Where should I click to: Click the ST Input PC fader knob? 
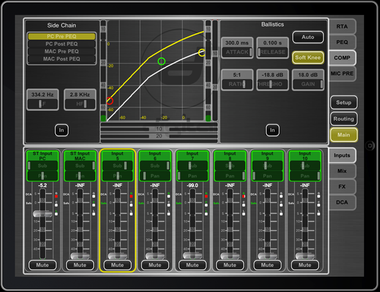[x=42, y=214]
